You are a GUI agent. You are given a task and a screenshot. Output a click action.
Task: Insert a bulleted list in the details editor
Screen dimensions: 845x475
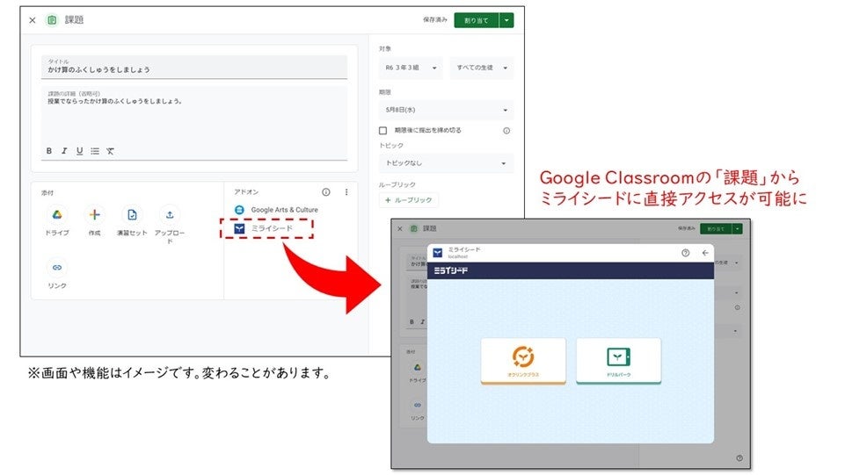[x=95, y=151]
